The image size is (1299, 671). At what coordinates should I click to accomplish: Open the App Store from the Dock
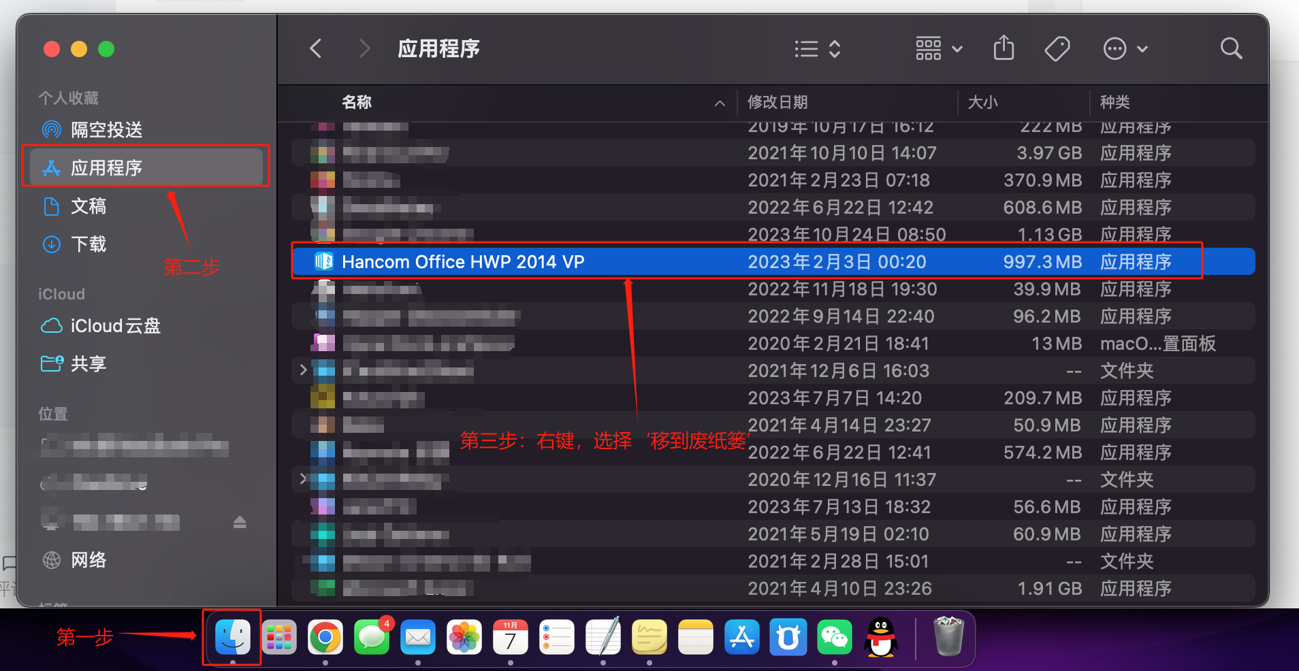coord(742,638)
